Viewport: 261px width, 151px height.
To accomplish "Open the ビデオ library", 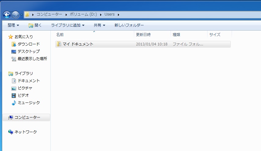I will pos(23,95).
